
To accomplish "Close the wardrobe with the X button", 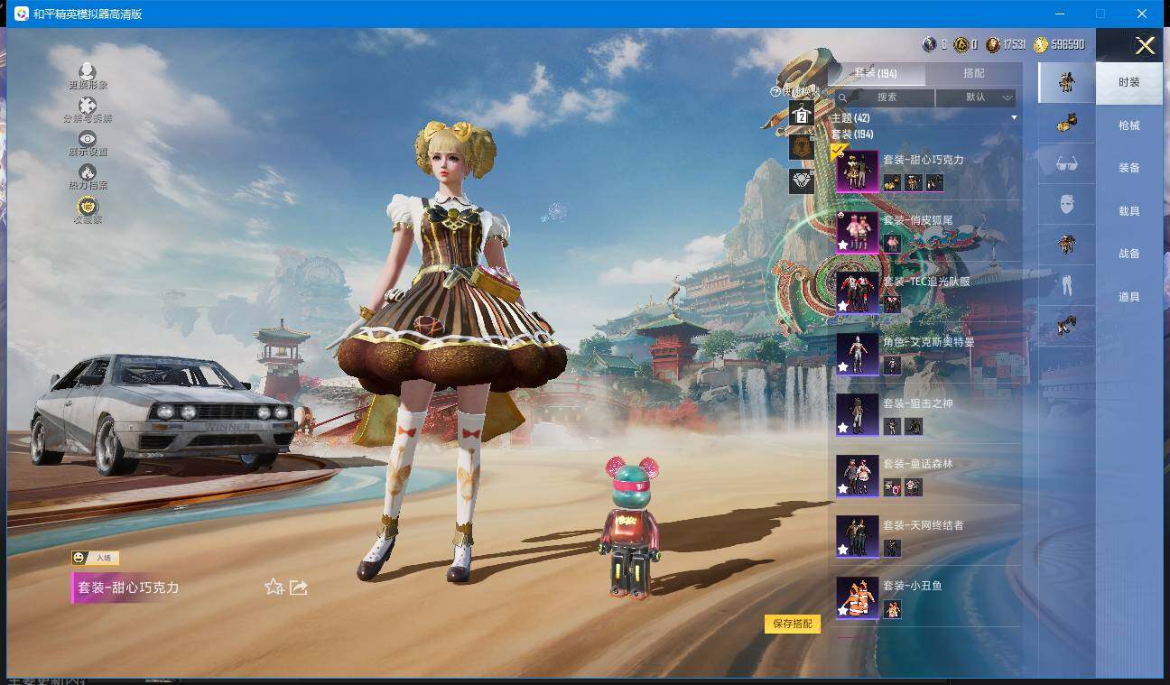I will 1145,46.
